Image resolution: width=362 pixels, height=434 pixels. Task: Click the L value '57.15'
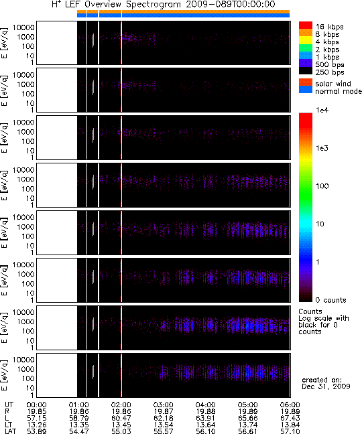click(37, 418)
